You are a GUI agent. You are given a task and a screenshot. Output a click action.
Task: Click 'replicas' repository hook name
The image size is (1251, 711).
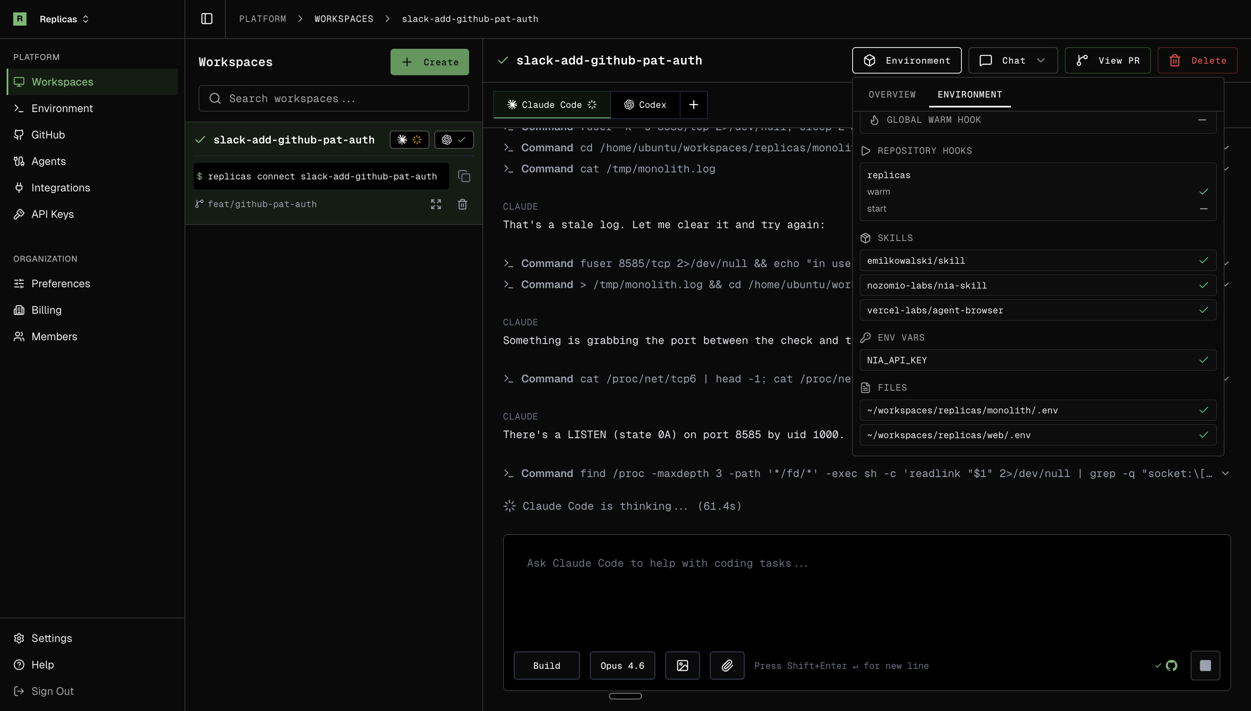tap(889, 175)
